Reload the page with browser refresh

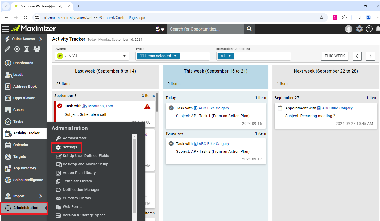coord(26,18)
